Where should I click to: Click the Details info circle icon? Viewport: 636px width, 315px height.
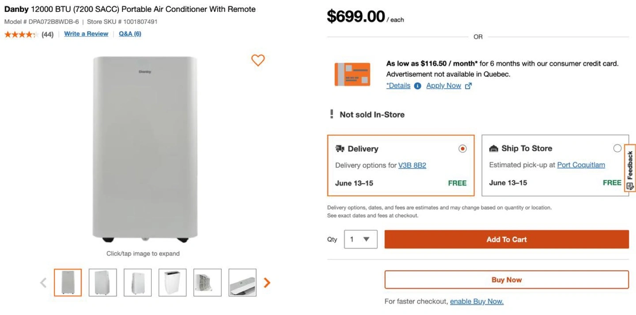[x=418, y=86]
